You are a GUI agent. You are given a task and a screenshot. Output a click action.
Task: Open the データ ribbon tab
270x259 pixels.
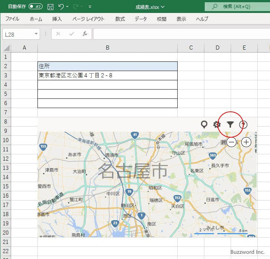tap(141, 19)
